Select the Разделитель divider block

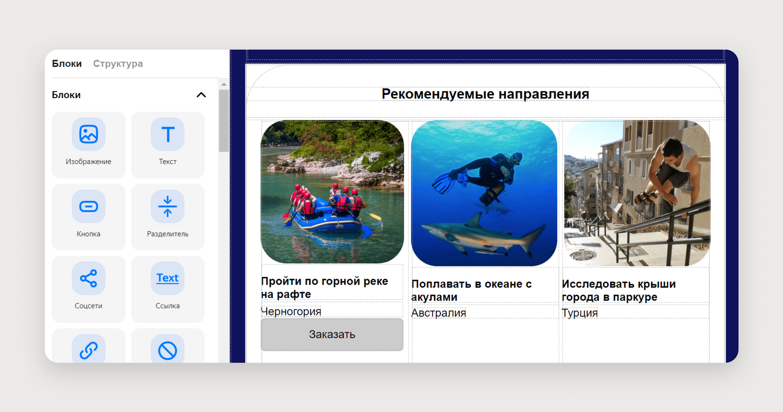tap(168, 217)
